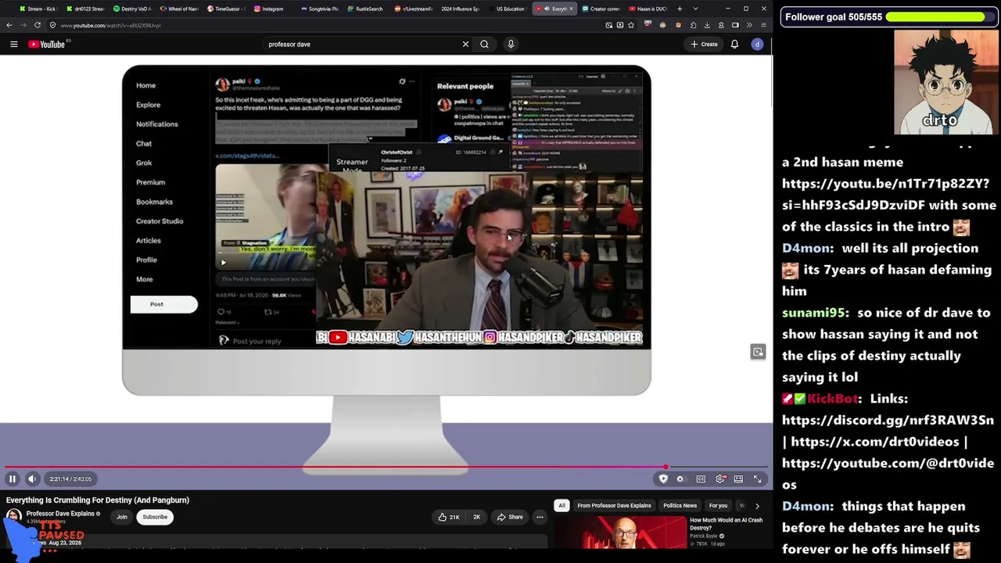The width and height of the screenshot is (1001, 563).
Task: Bookmark this page with the star
Action: [631, 25]
